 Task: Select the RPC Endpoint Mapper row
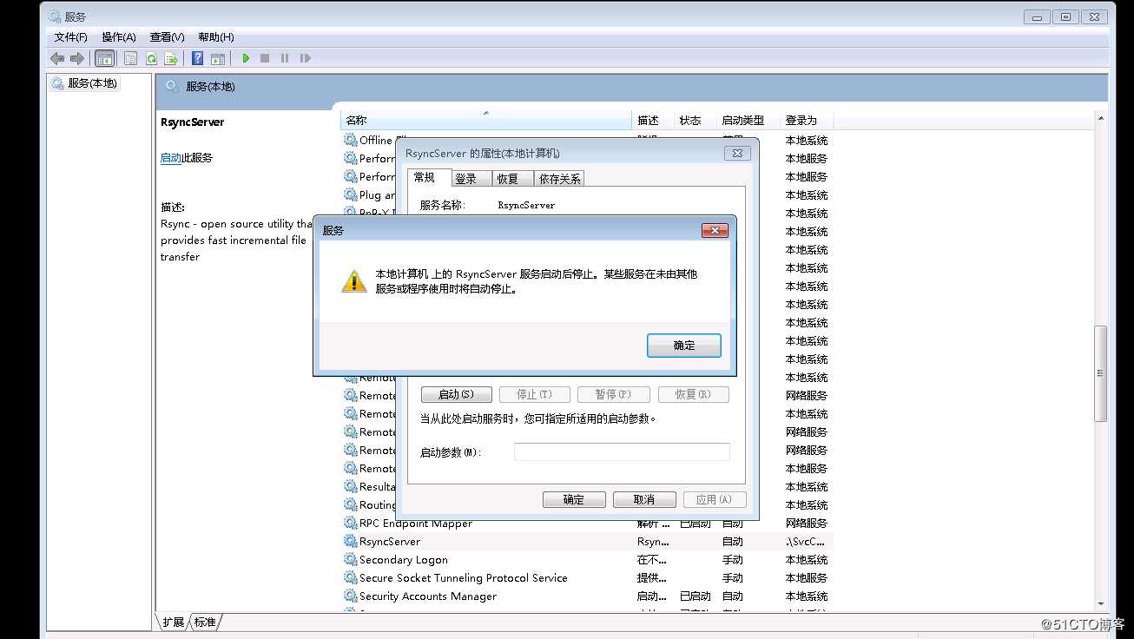click(586, 523)
